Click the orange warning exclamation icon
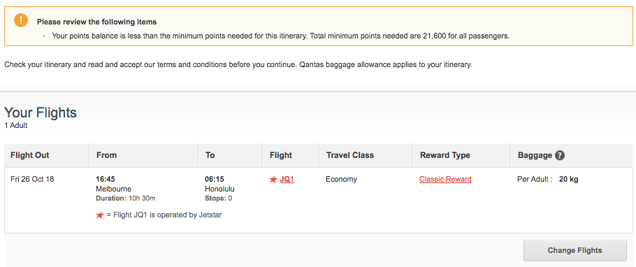 (x=21, y=20)
